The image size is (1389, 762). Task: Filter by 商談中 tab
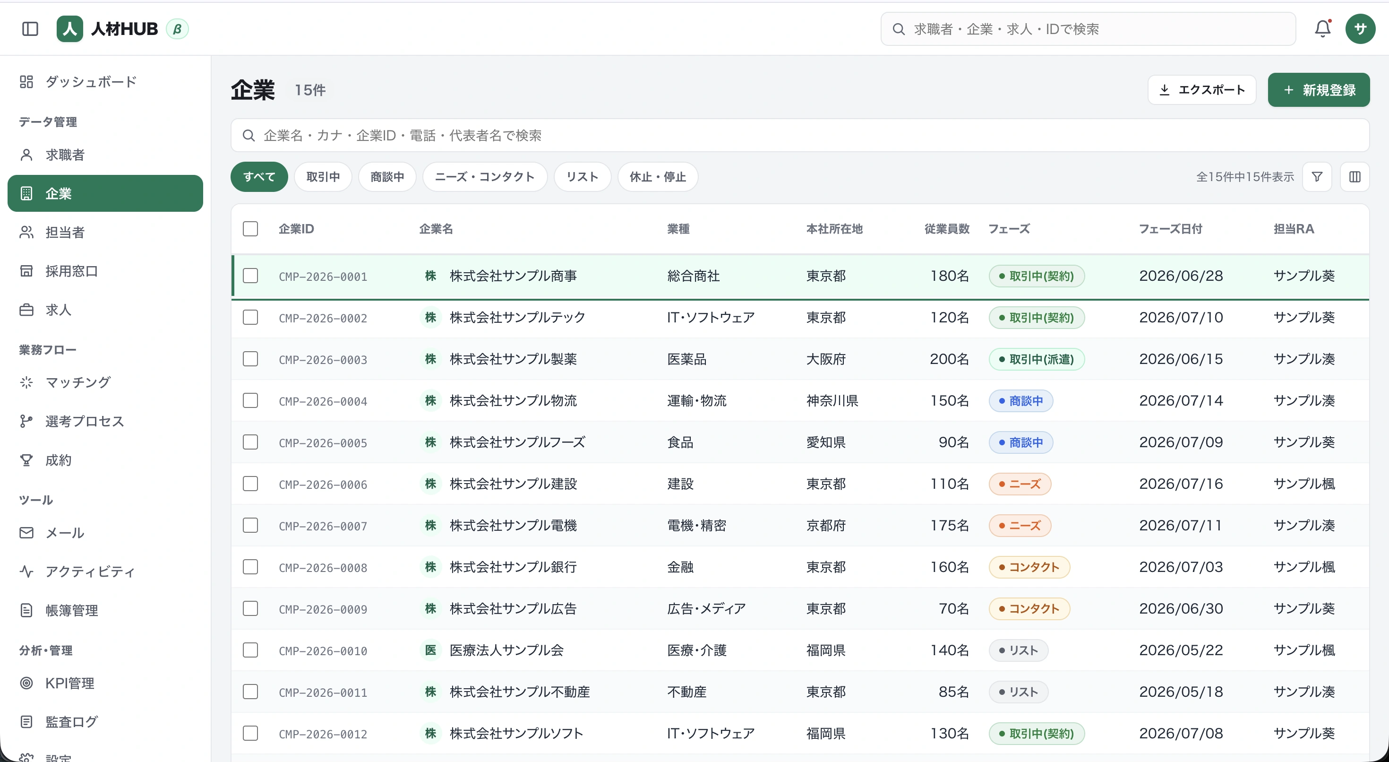coord(387,177)
